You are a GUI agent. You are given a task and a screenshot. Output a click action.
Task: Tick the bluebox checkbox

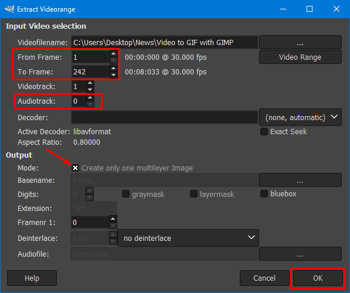pyautogui.click(x=264, y=194)
